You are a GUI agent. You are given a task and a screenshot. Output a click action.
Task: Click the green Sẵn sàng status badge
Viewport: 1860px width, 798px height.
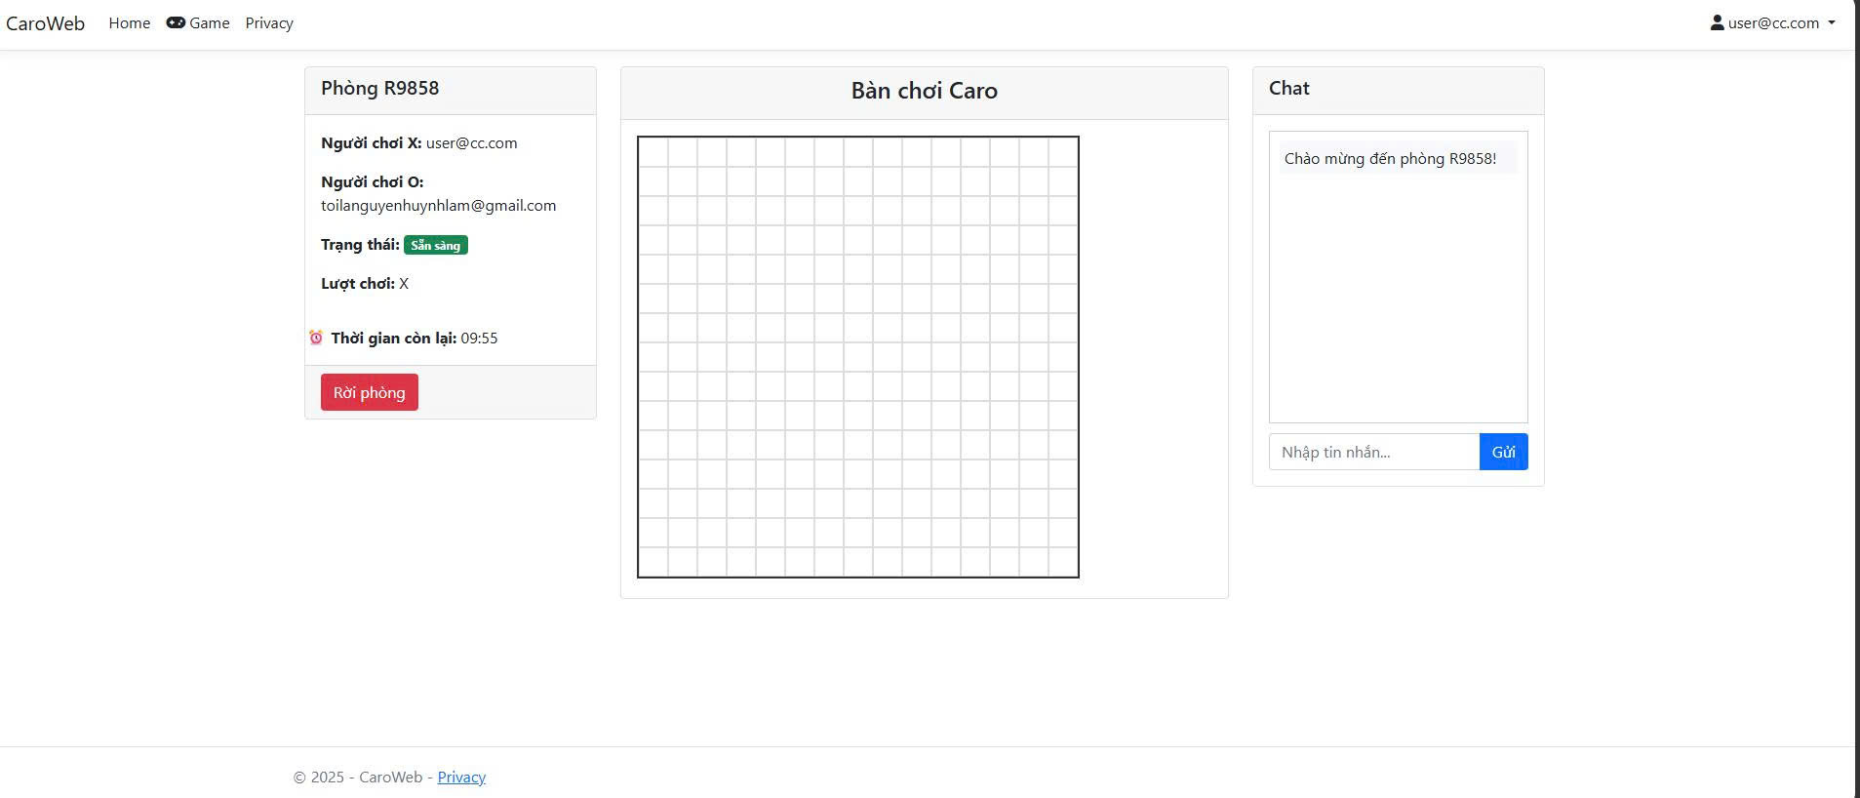coord(435,245)
